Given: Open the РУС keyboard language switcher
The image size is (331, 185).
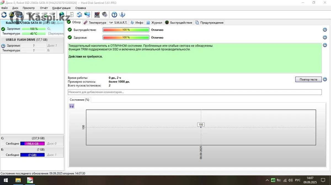Looking at the screenshot, I should tap(298, 180).
